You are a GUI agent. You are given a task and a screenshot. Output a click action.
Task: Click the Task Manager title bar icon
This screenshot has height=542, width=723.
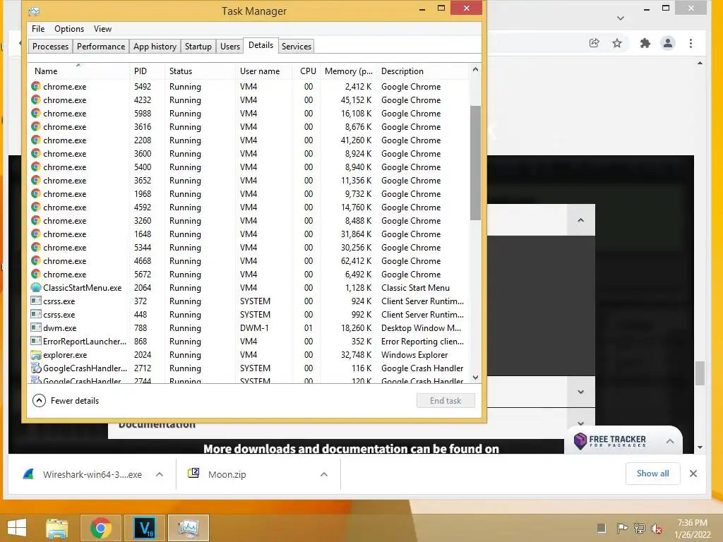tap(34, 11)
